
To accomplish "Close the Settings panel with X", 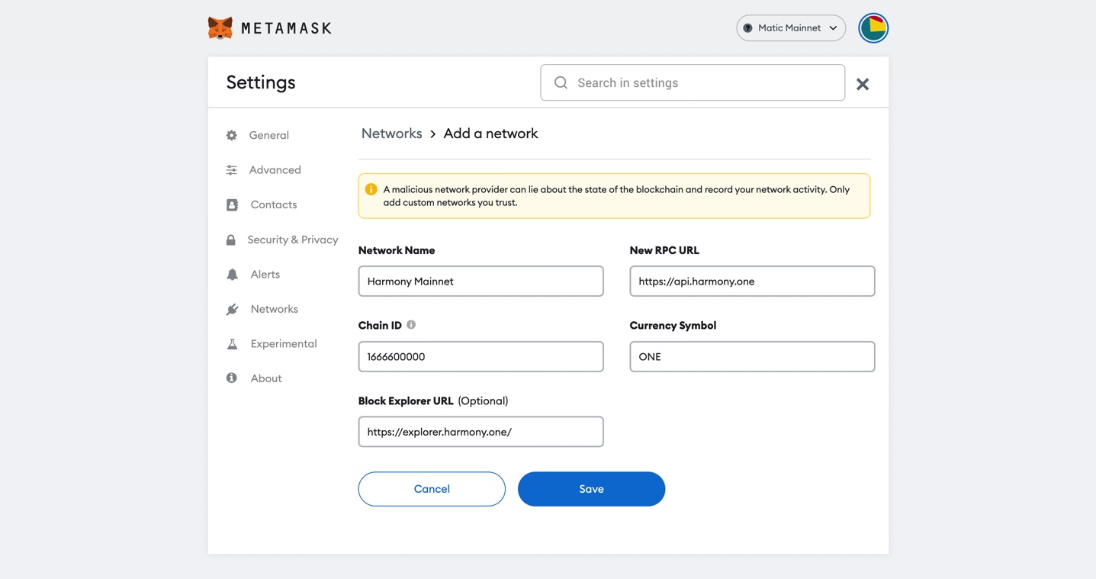I will [x=863, y=84].
